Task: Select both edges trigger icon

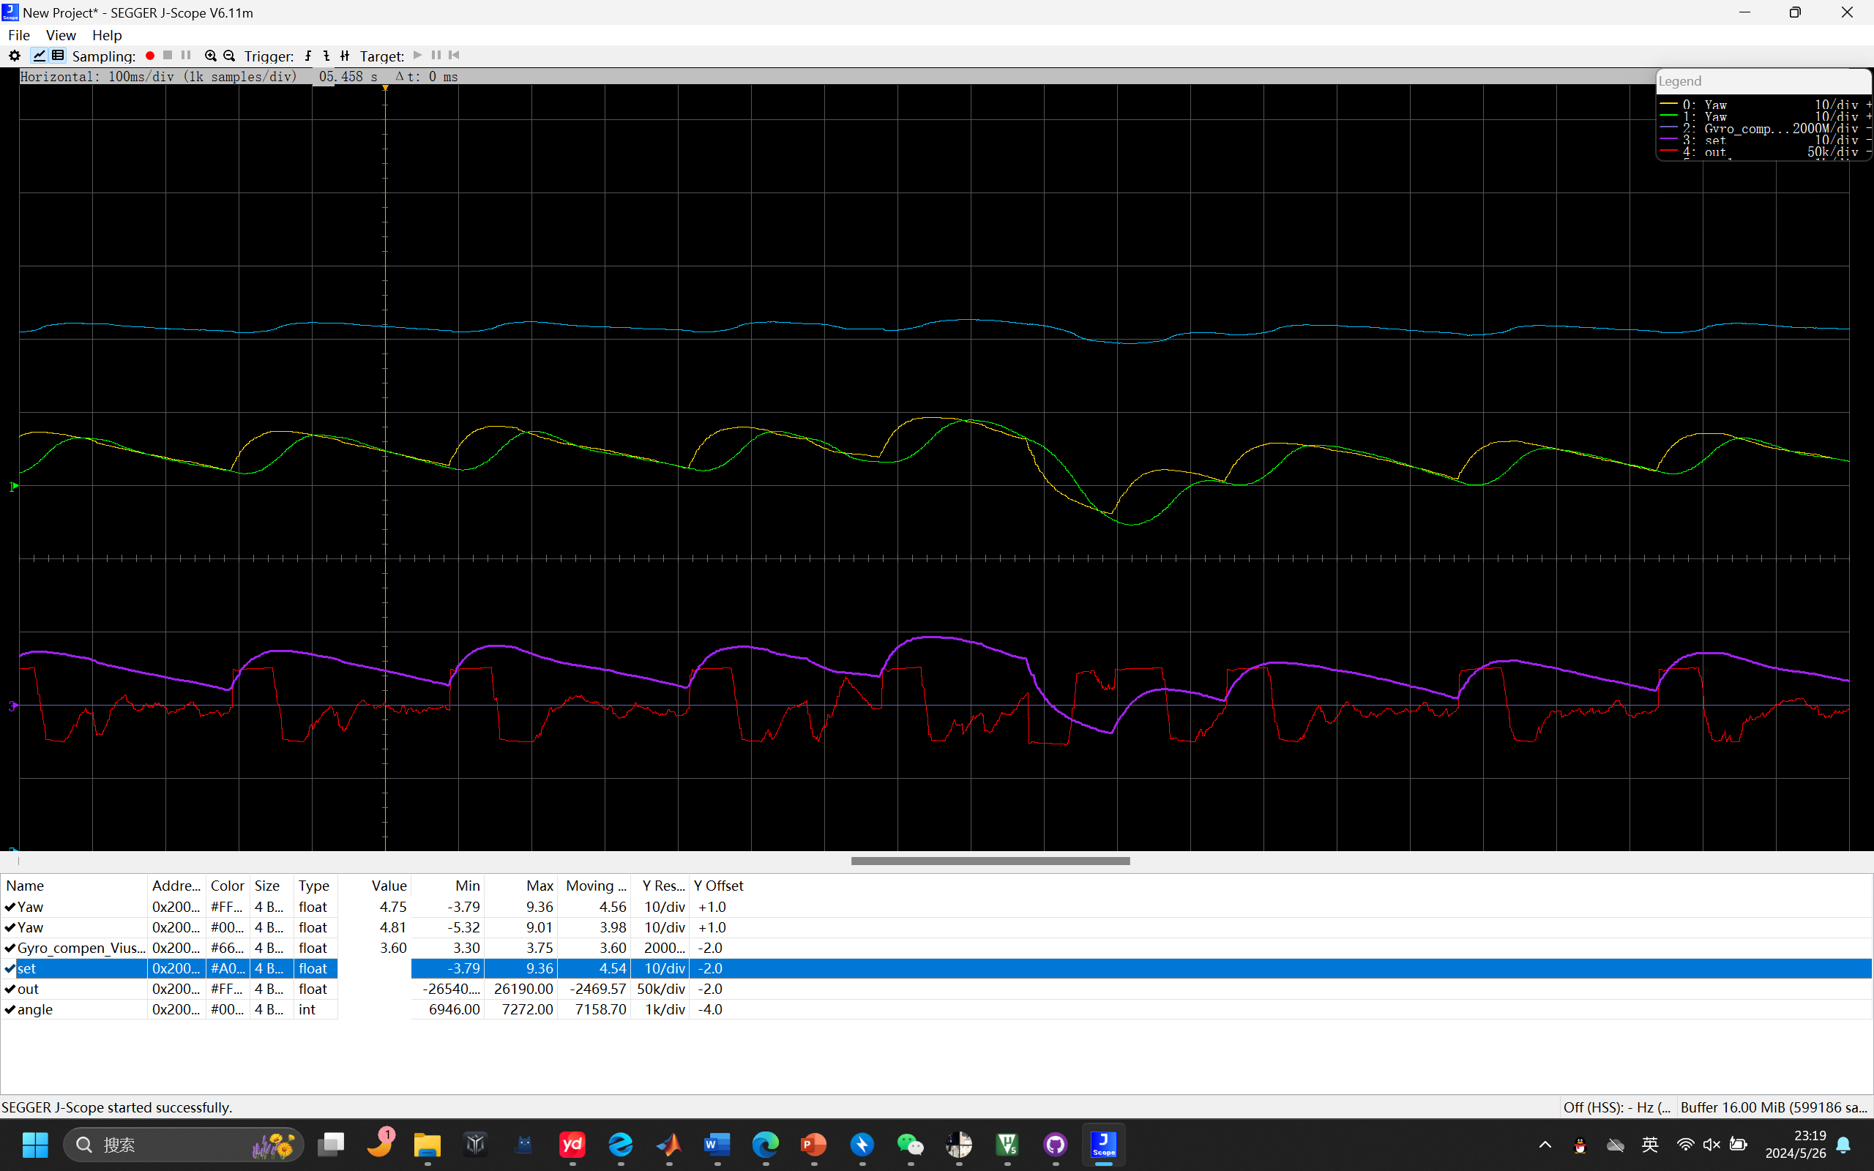Action: pos(346,56)
